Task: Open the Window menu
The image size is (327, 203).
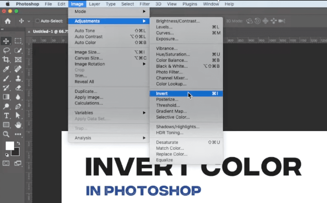Action: pos(211,4)
